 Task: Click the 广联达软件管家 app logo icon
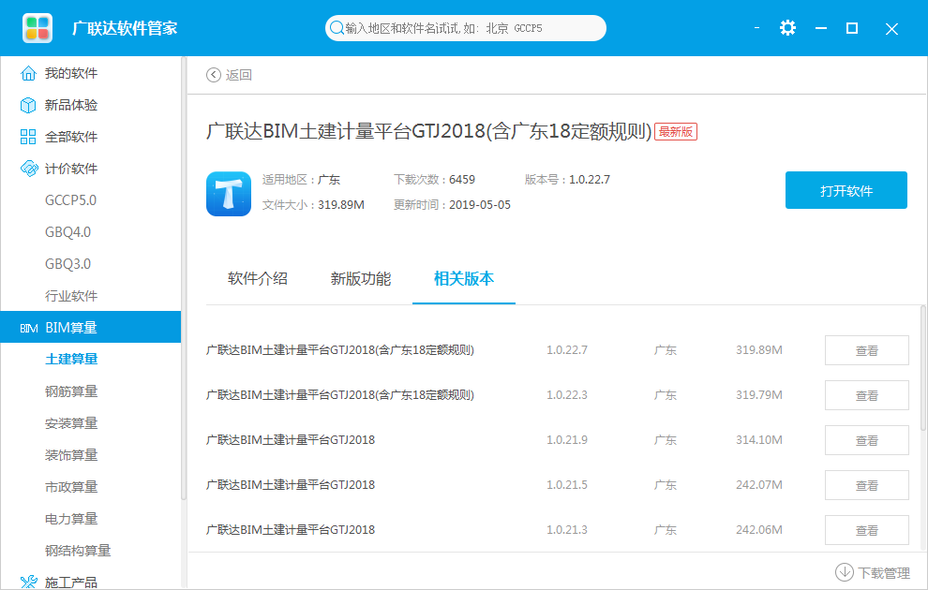tap(37, 28)
